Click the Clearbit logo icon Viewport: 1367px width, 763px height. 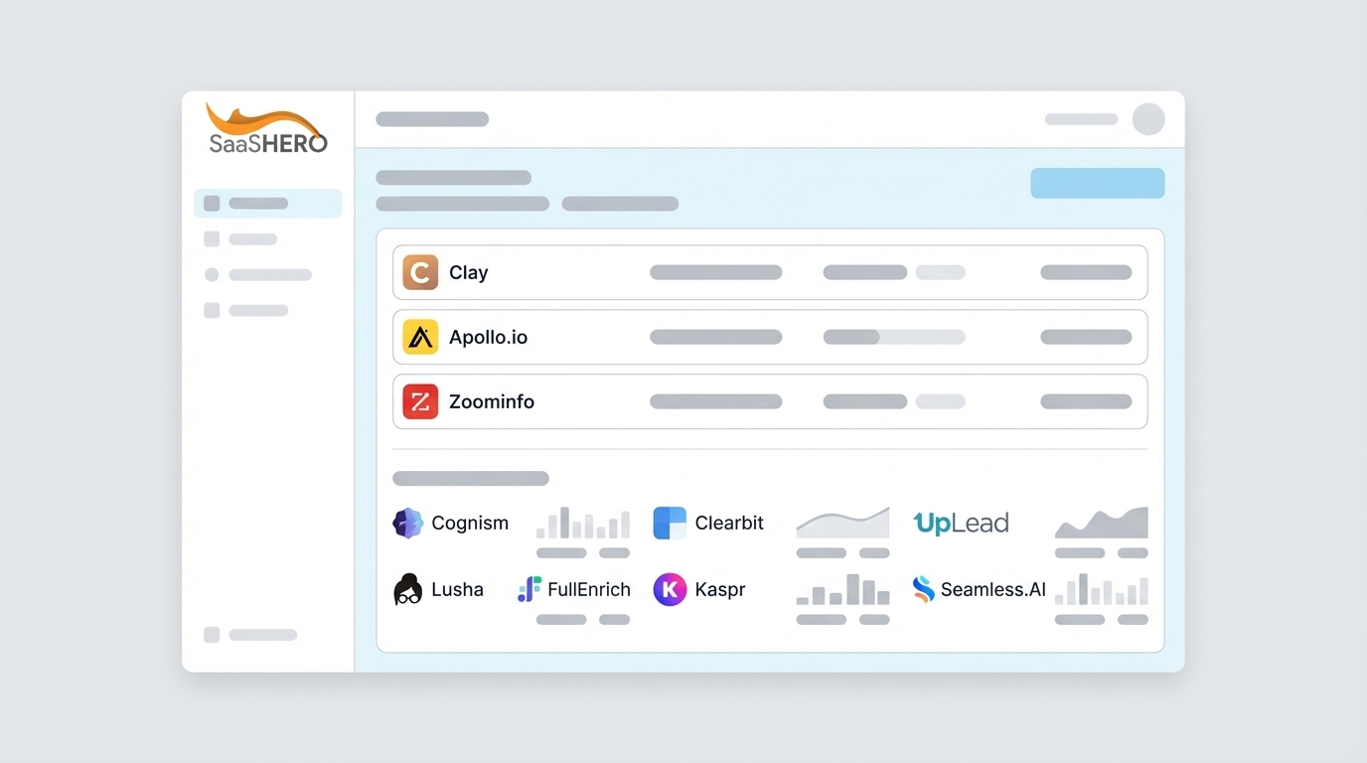[672, 523]
